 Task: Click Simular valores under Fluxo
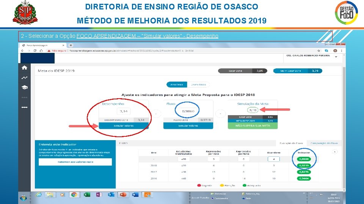point(188,125)
